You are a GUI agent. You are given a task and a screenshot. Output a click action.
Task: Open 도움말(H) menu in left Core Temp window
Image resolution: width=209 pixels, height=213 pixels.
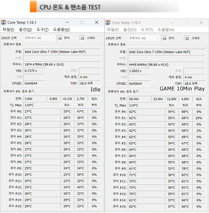pyautogui.click(x=62, y=29)
